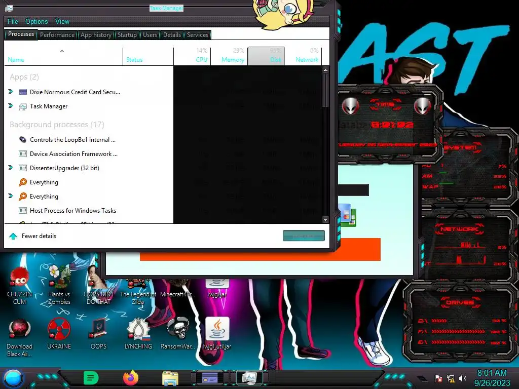Expand the second Everything process row
The image size is (519, 389).
tap(11, 196)
